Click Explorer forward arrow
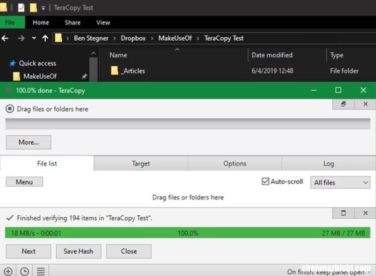This screenshot has width=376, height=276. (x=21, y=38)
